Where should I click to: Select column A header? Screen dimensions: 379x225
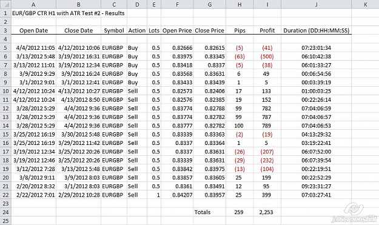point(34,4)
